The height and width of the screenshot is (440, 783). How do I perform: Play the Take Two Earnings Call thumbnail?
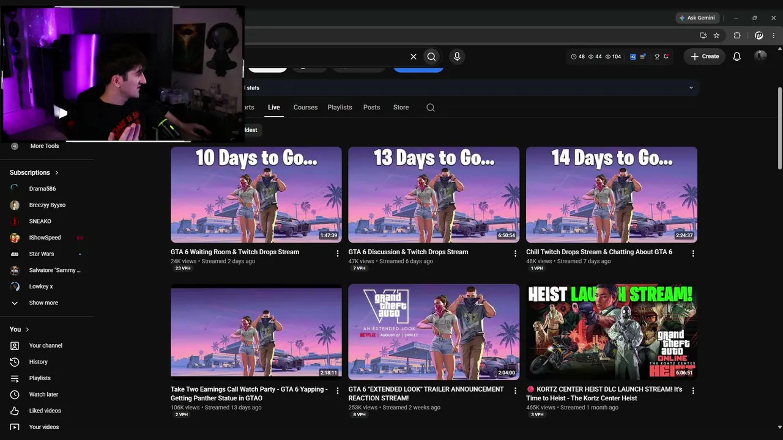point(256,332)
